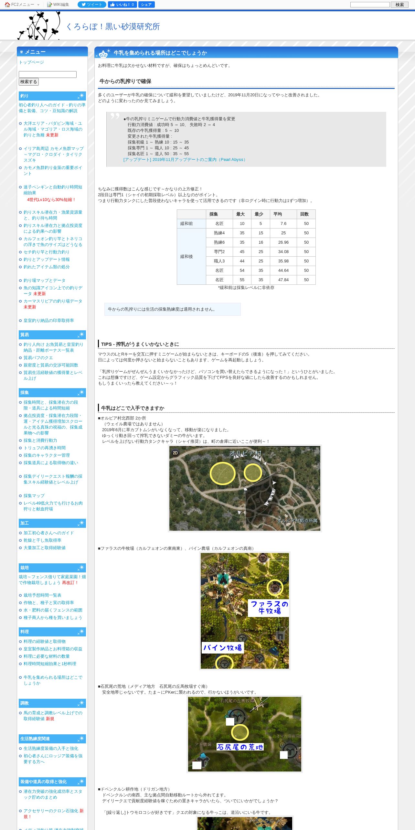Open the Pearl Abyss 2019年11月アップデート link
The width and height of the screenshot is (415, 830).
click(185, 160)
